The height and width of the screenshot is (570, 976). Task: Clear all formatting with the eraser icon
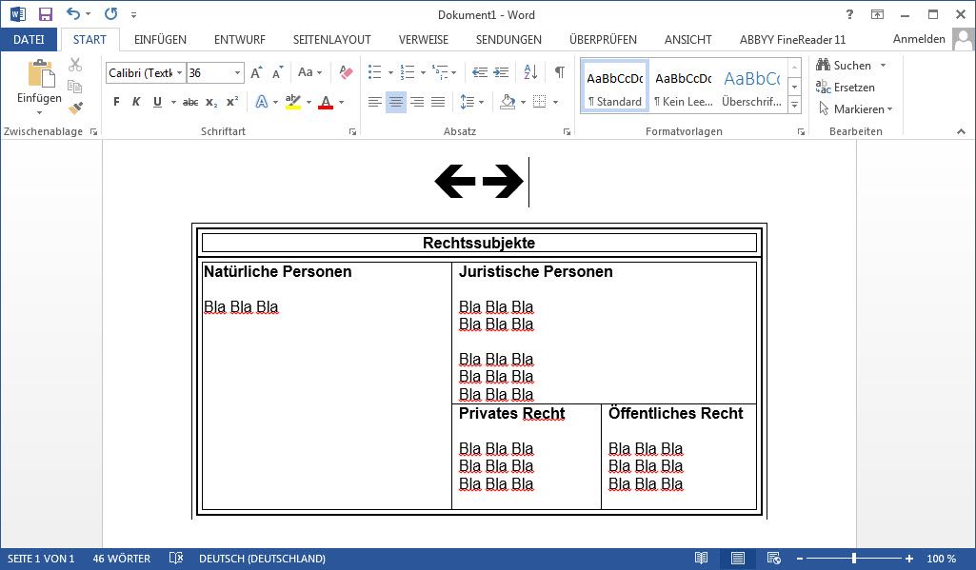pos(346,72)
